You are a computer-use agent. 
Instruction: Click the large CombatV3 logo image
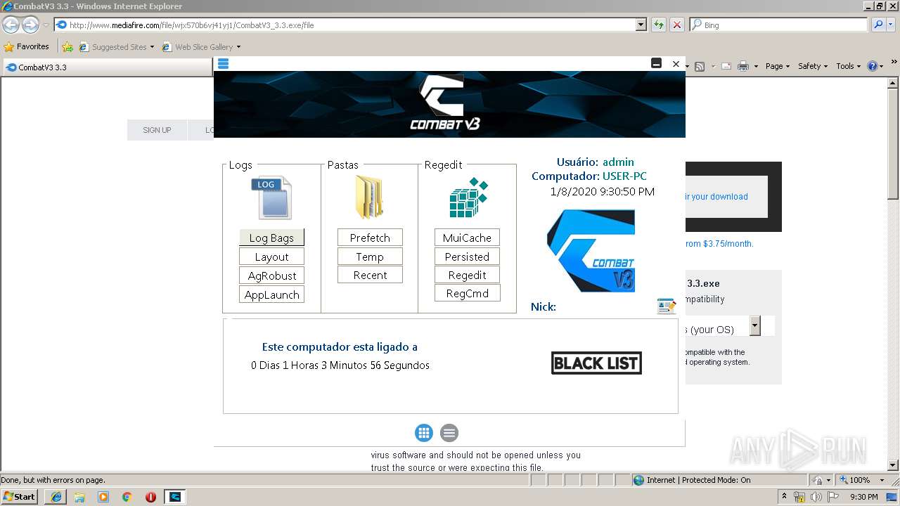(591, 251)
